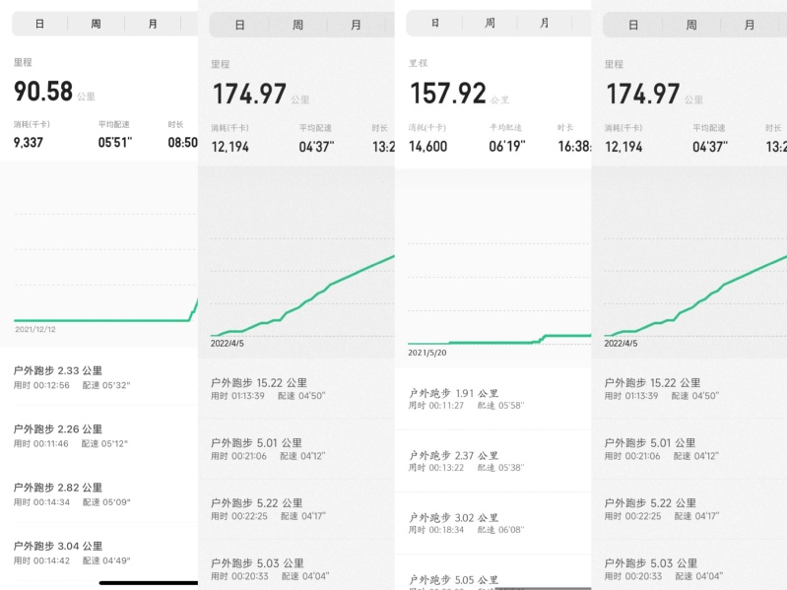Open the 月 tab on the 90.58 公里 screen

point(153,24)
